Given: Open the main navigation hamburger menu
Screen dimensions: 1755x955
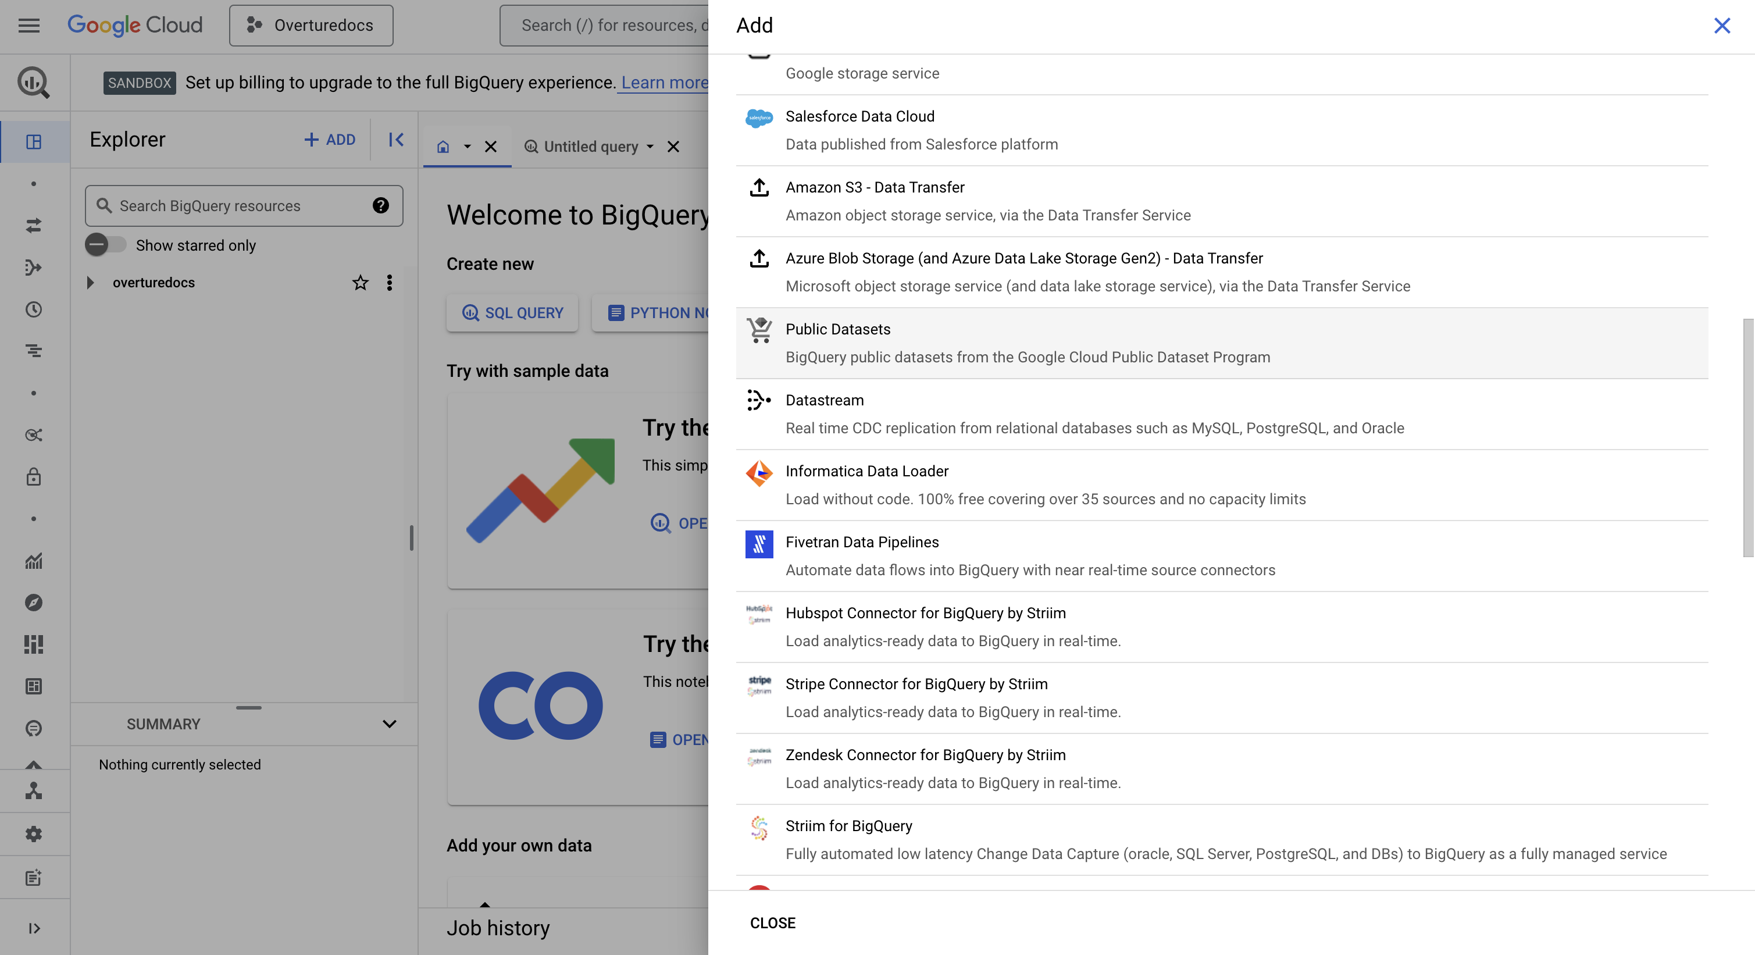Looking at the screenshot, I should tap(28, 26).
